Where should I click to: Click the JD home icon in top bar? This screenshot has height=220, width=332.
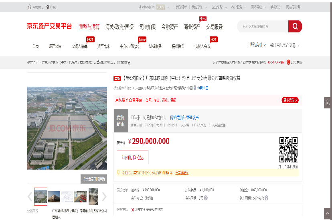tap(29, 7)
